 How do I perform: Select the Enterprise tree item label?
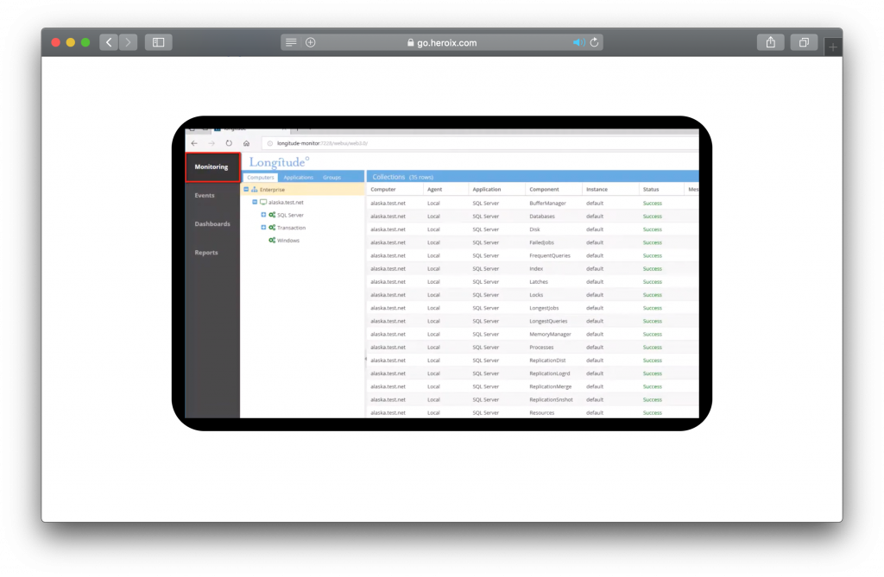pyautogui.click(x=272, y=190)
